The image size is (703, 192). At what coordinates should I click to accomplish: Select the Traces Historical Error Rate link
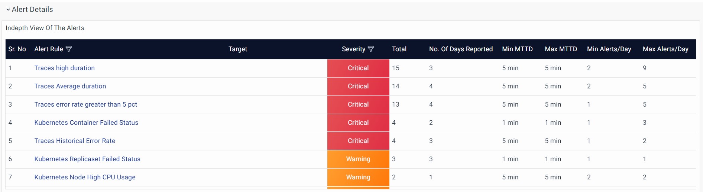tap(75, 141)
